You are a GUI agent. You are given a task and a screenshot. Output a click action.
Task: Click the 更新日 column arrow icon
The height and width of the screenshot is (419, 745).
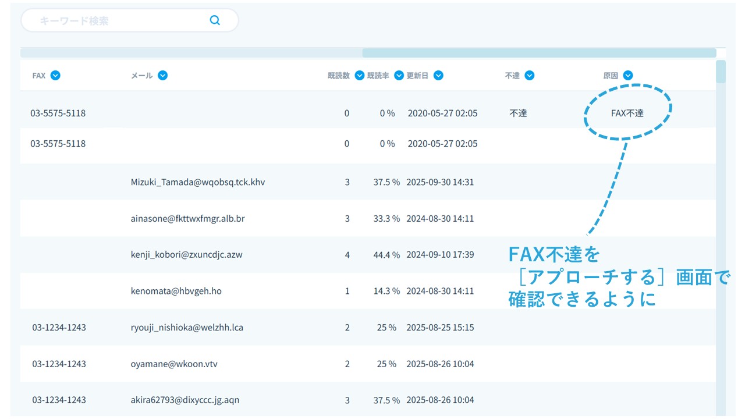(x=438, y=75)
